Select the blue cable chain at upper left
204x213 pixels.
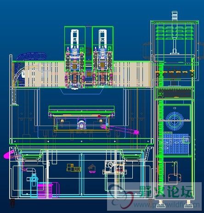tap(31, 57)
